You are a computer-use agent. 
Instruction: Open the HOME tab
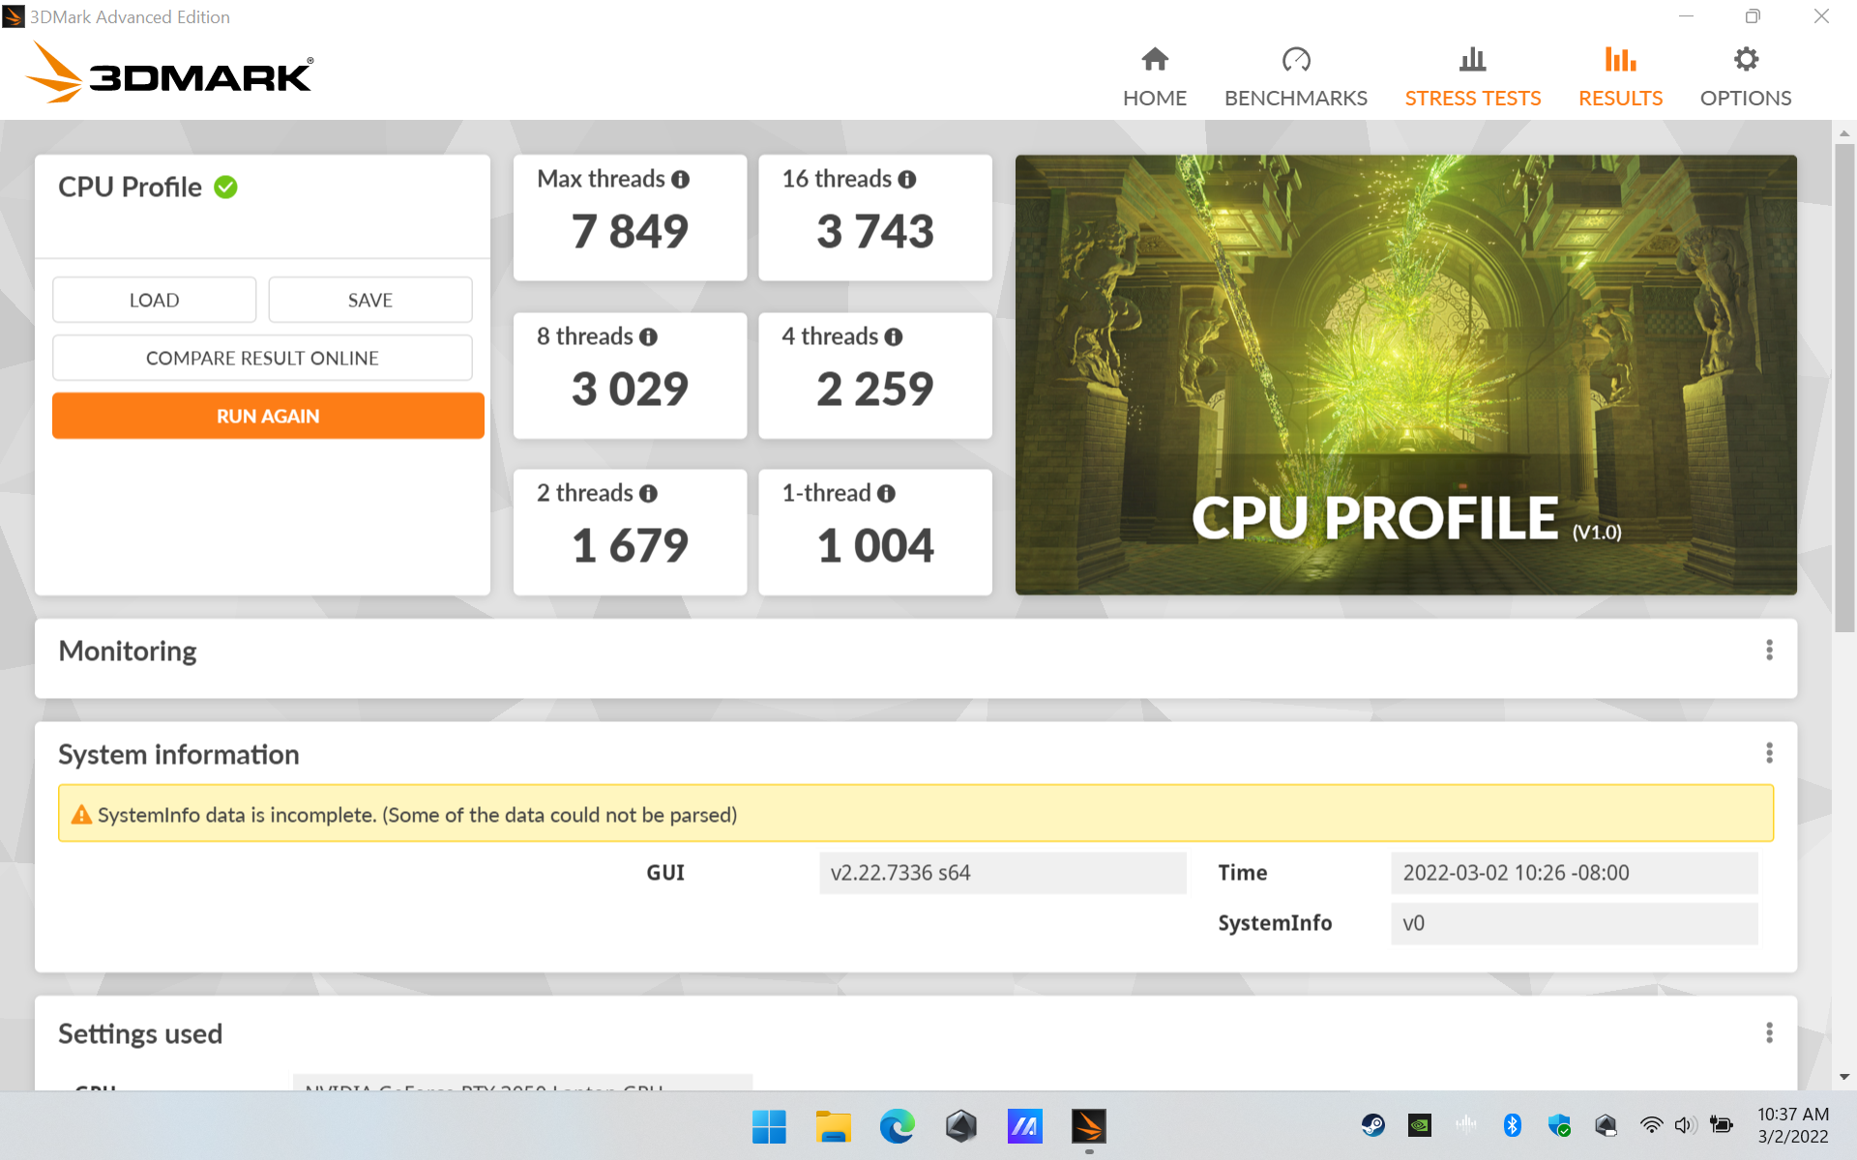tap(1154, 77)
